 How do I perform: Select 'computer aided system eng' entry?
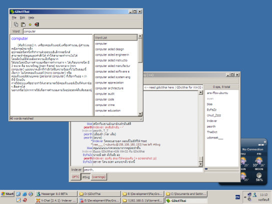click(112, 77)
